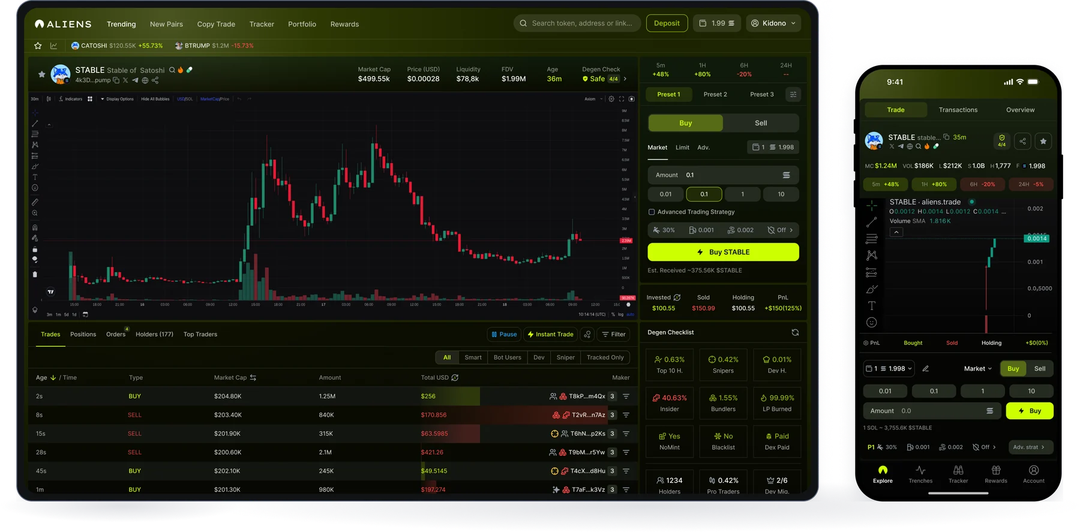
Task: Open row filter icon for T8kP...m4Qx trade
Action: point(626,396)
